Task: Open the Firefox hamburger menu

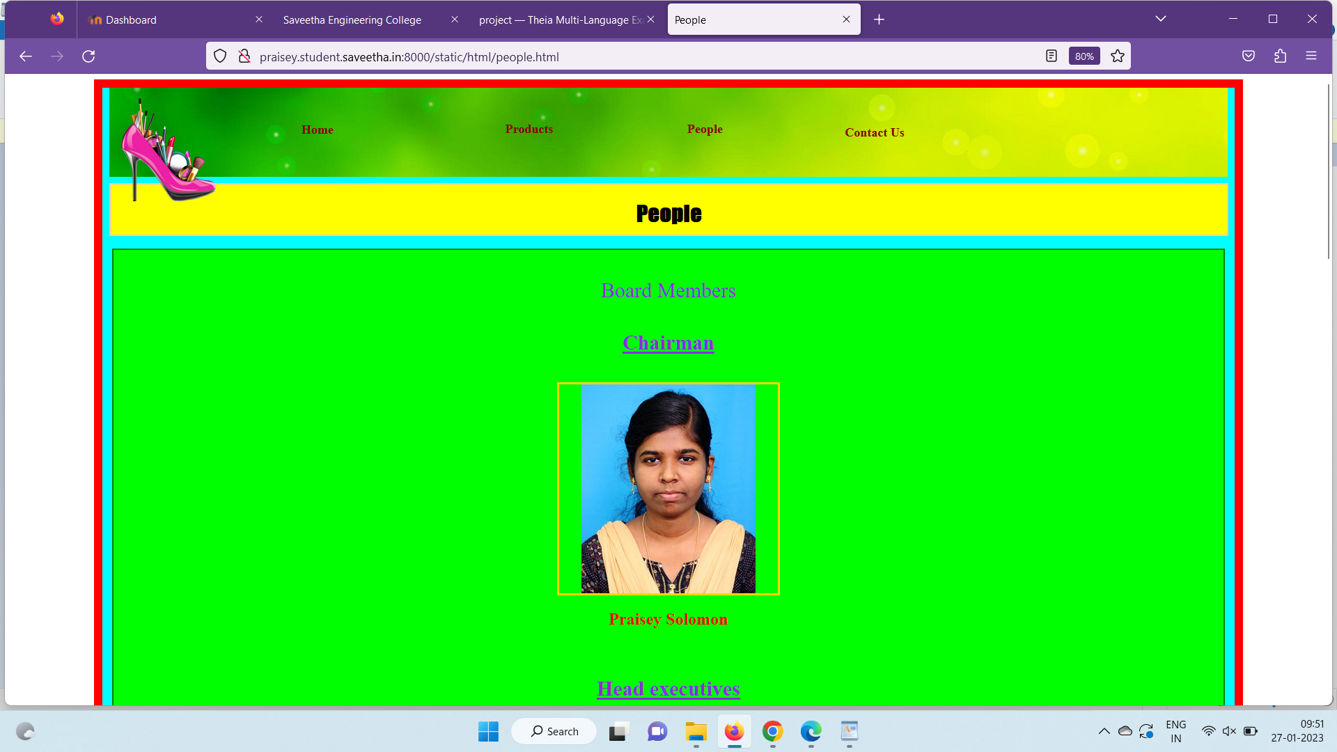Action: 1312,56
